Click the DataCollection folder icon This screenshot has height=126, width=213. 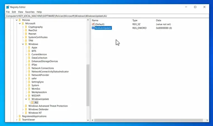[29, 58]
